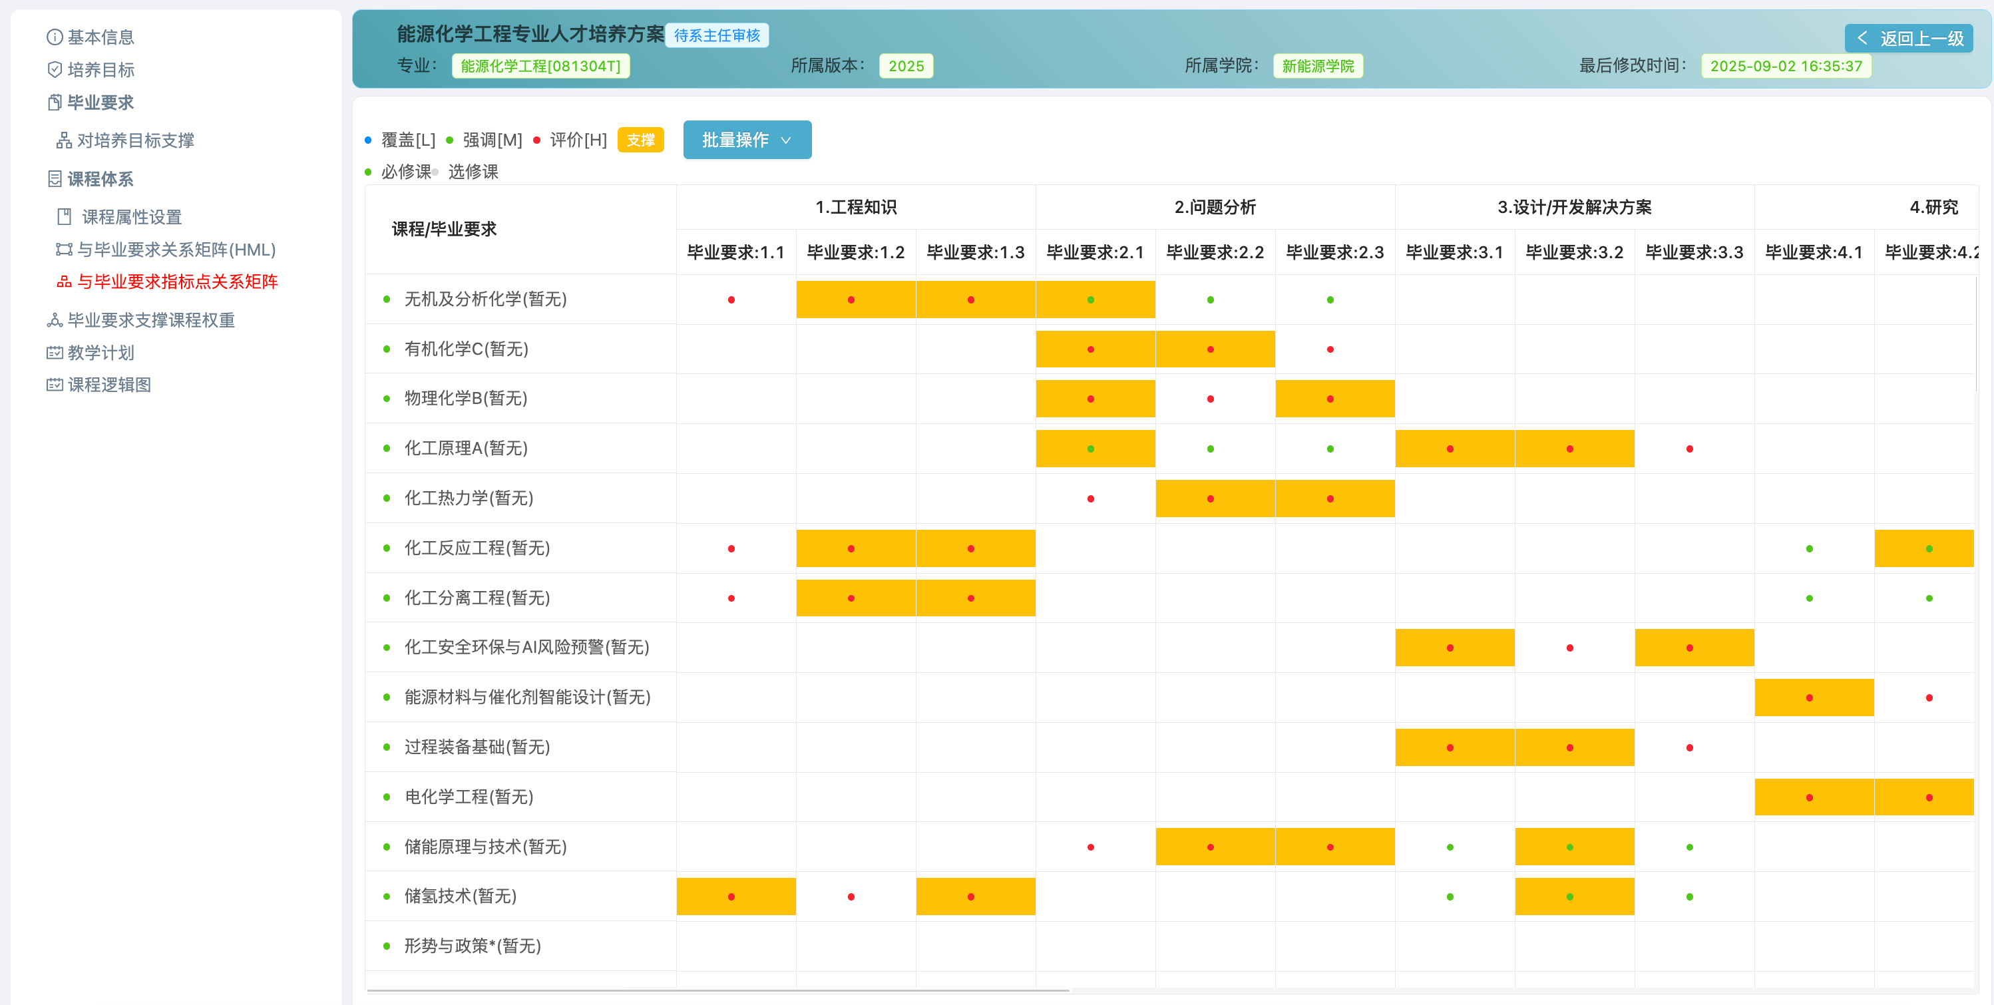Click the yellow 支撑 legend swatch
This screenshot has height=1005, width=1994.
(x=641, y=140)
